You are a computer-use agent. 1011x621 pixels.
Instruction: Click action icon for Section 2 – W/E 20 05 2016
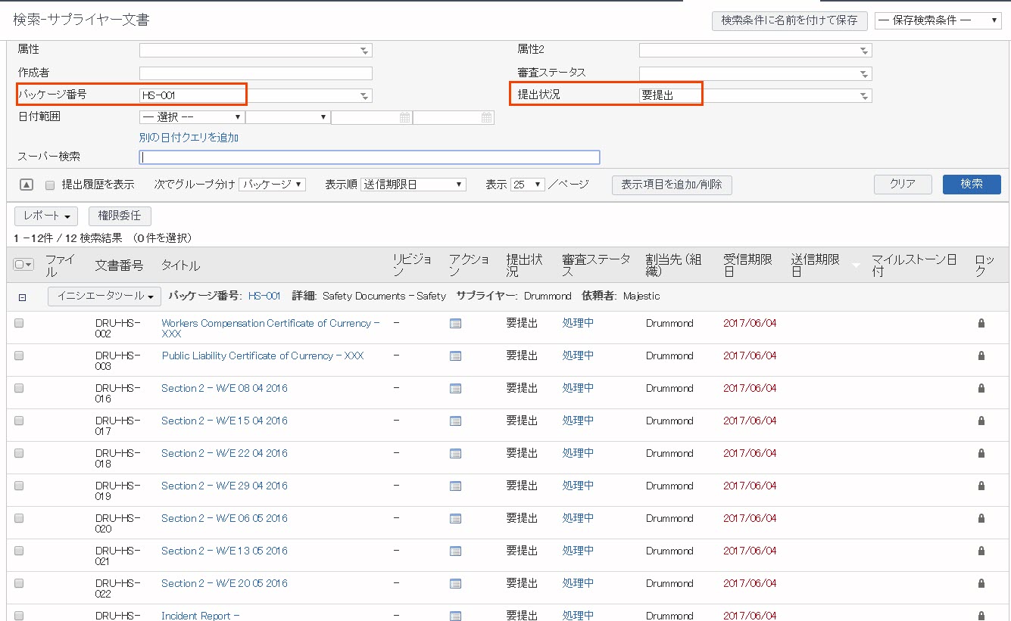click(x=455, y=584)
